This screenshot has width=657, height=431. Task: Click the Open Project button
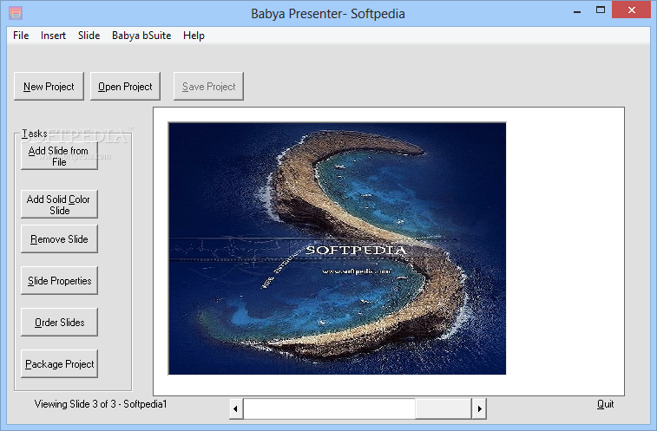pos(125,86)
